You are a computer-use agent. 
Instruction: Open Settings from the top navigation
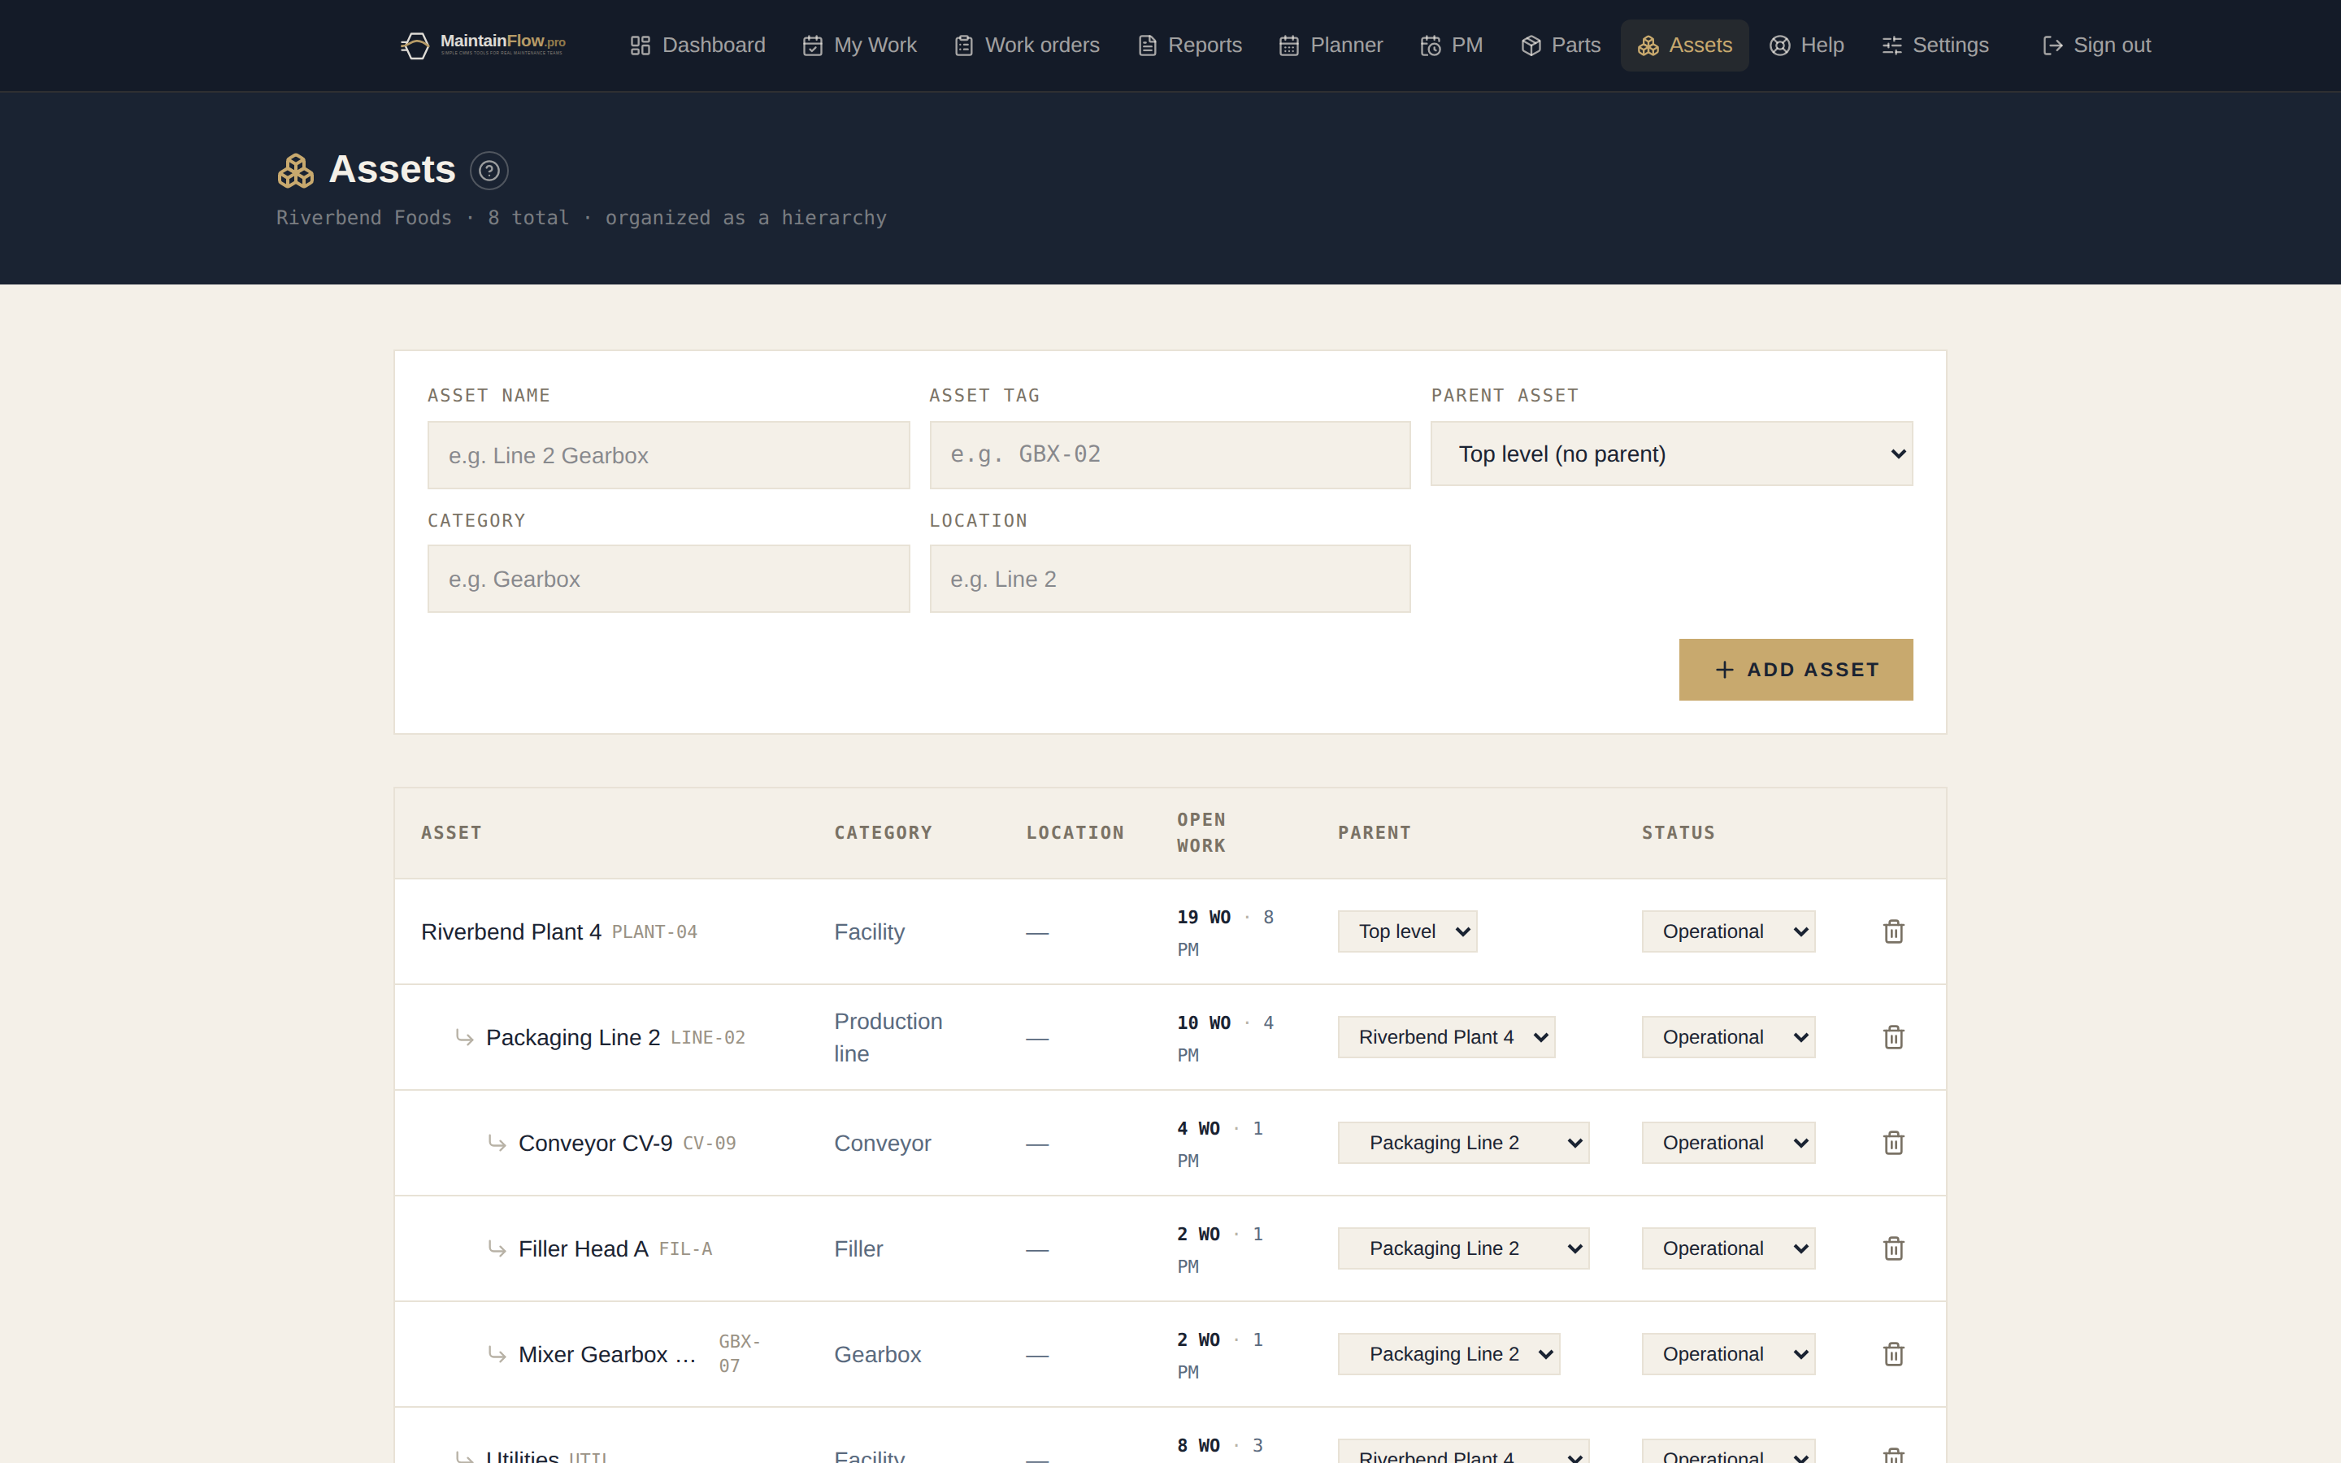[1935, 46]
